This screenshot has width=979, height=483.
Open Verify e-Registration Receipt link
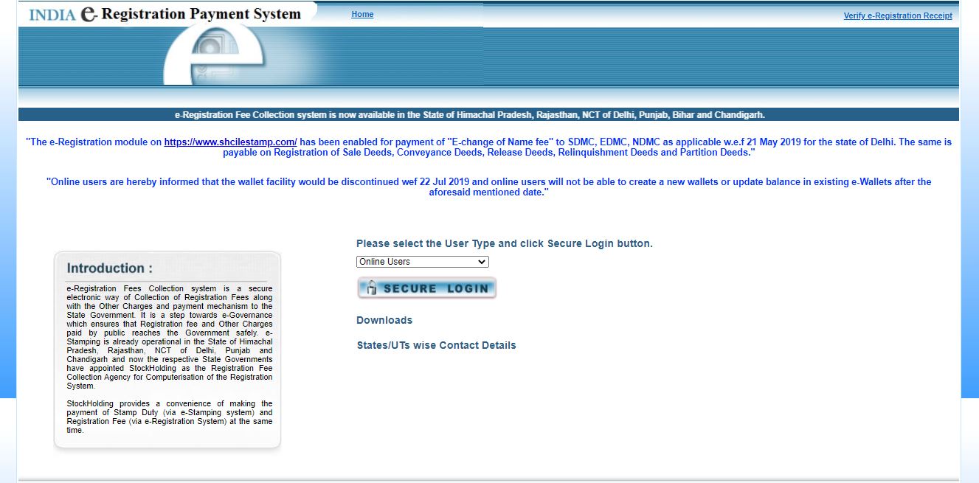[x=897, y=15]
